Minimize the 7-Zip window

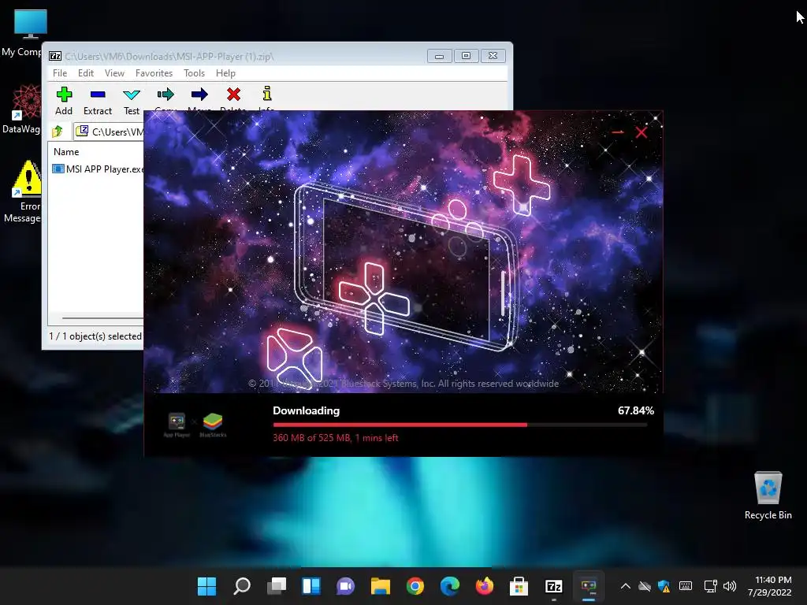click(x=439, y=56)
